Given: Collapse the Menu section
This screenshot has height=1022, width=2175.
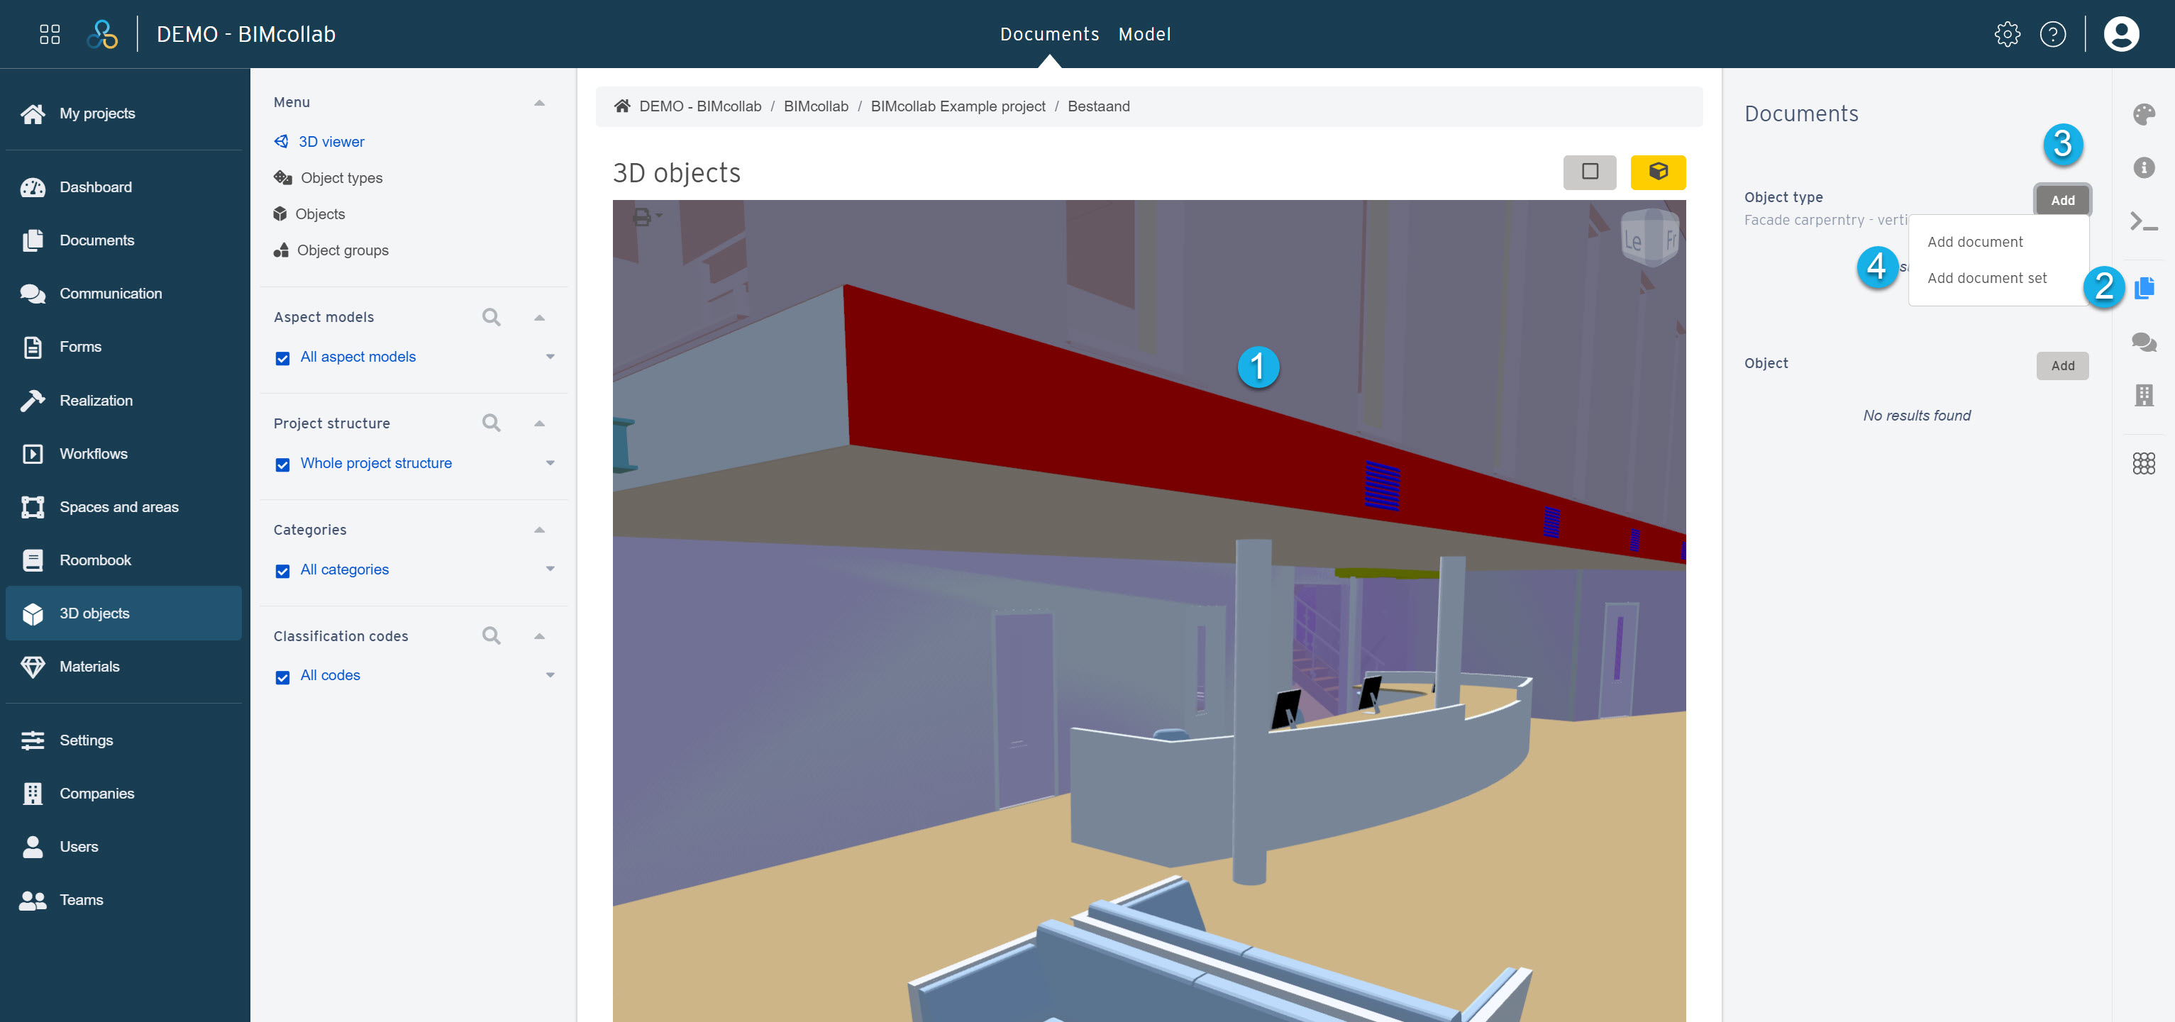Looking at the screenshot, I should 540,102.
